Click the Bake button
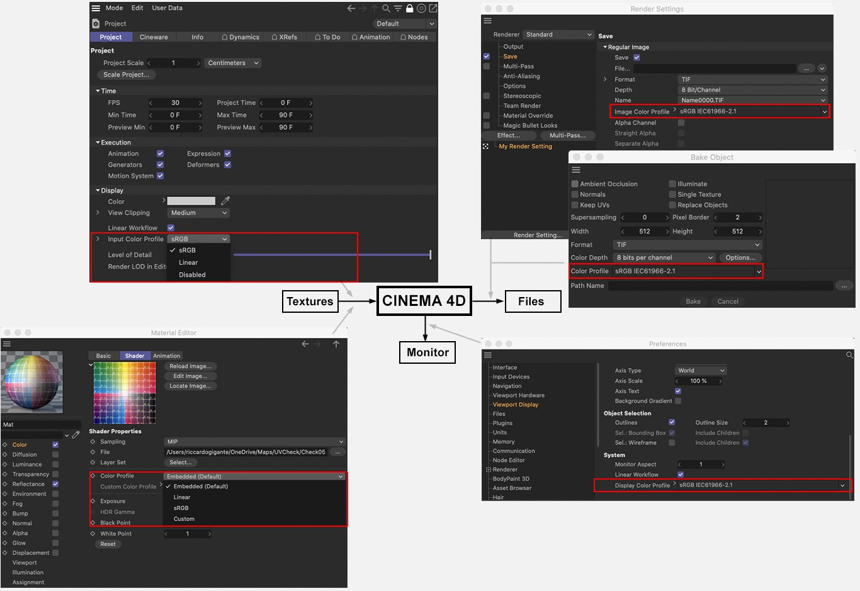 pos(693,301)
